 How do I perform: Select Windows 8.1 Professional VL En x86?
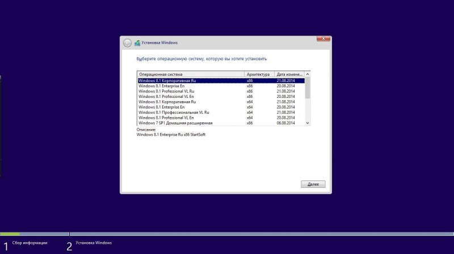(221, 96)
